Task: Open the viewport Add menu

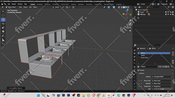Action: click(30, 7)
